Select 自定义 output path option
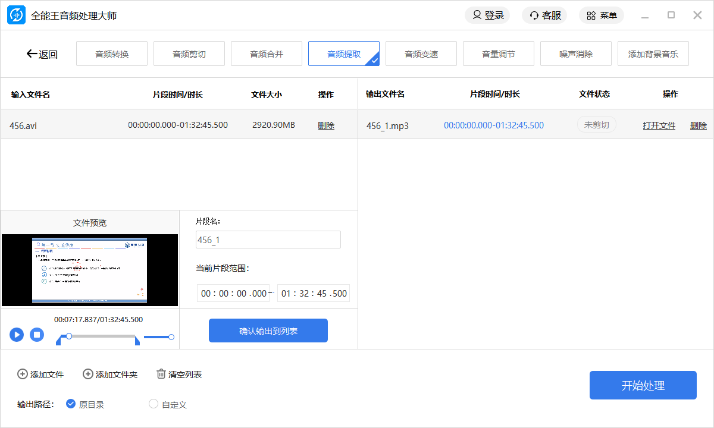714x428 pixels. 154,404
